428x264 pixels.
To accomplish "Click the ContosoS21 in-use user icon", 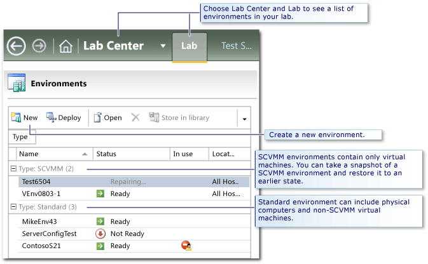I will click(x=186, y=246).
